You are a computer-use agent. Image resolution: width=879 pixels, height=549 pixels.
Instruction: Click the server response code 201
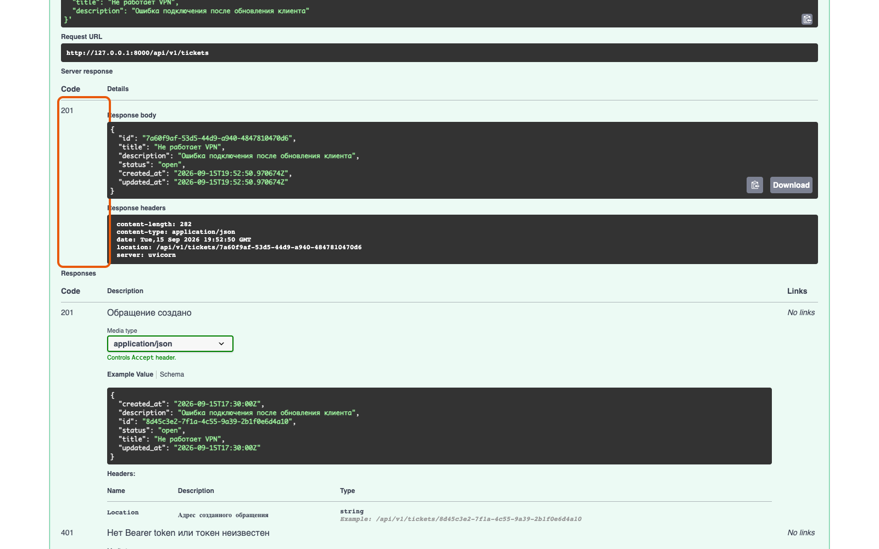(67, 110)
